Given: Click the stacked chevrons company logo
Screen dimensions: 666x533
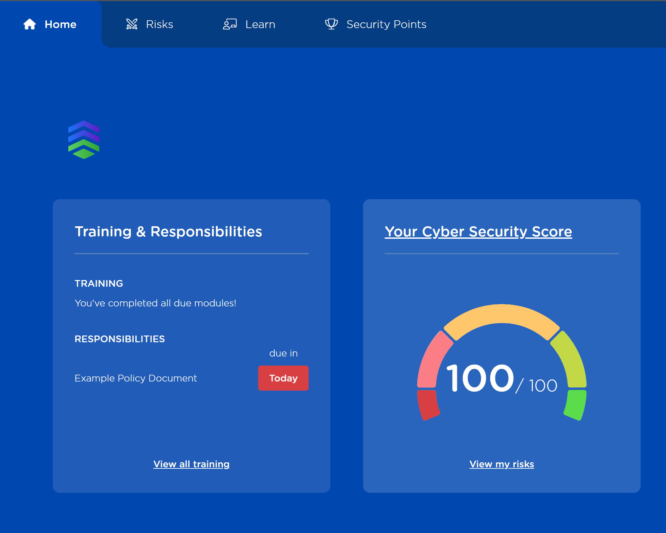Looking at the screenshot, I should point(84,140).
